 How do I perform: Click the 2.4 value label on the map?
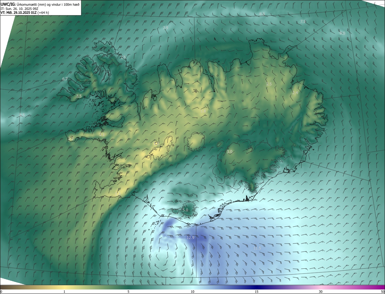tap(295, 93)
